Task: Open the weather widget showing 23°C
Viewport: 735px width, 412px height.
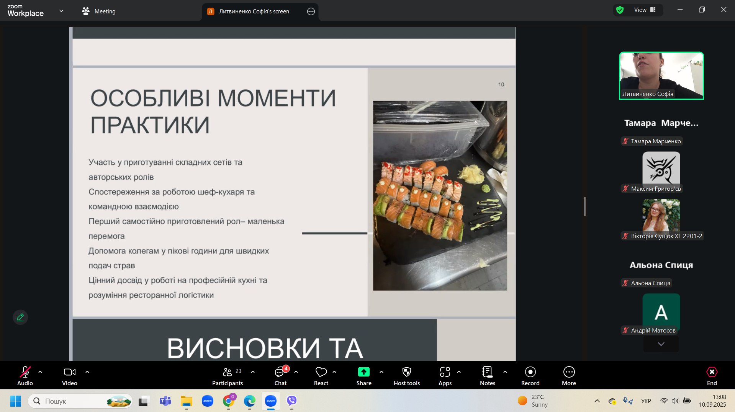Action: pyautogui.click(x=533, y=401)
